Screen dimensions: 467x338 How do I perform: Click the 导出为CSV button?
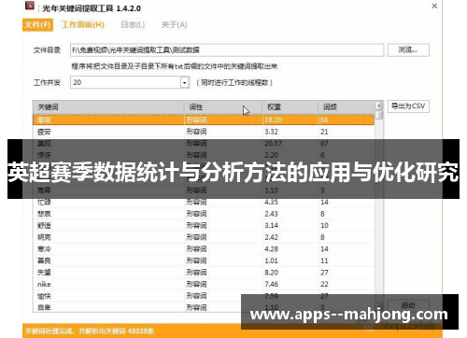coord(408,106)
